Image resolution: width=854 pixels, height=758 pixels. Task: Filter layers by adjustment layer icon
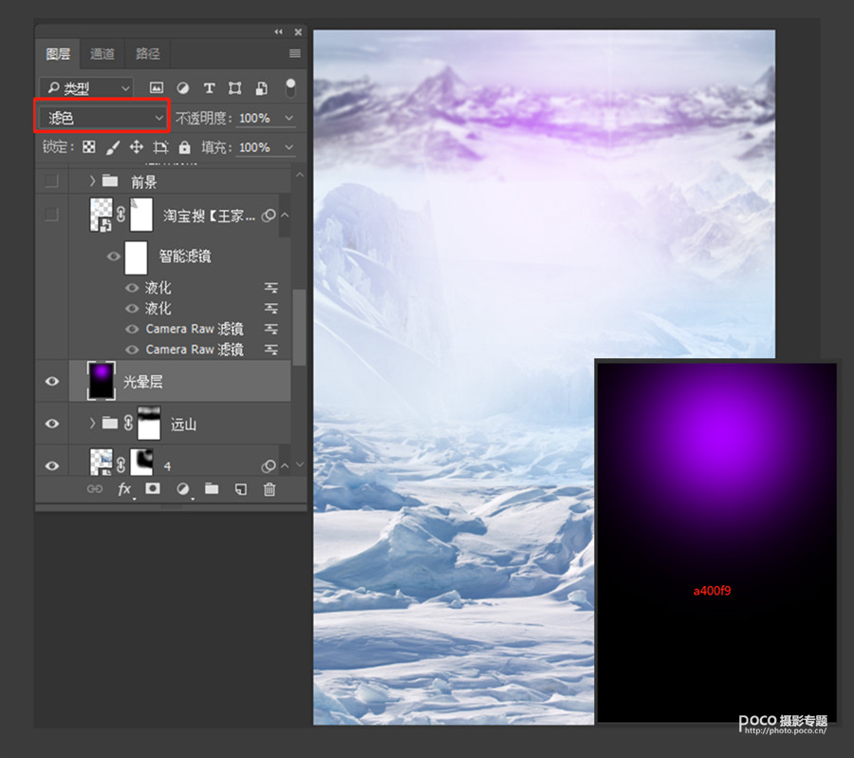[x=183, y=87]
